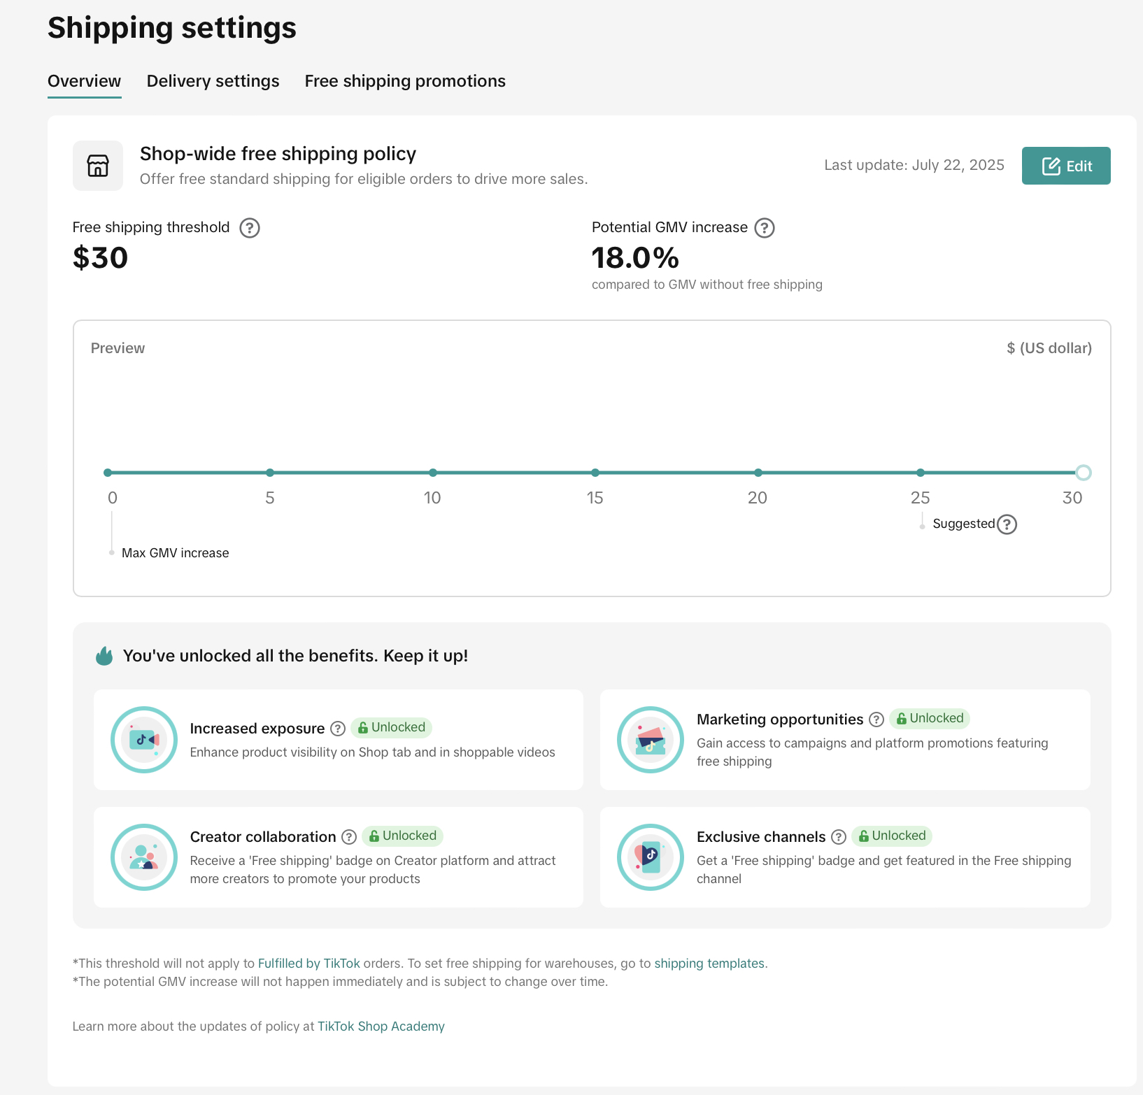Click the slider handle at 30
Screen dimensions: 1143x1095
[x=1083, y=473]
